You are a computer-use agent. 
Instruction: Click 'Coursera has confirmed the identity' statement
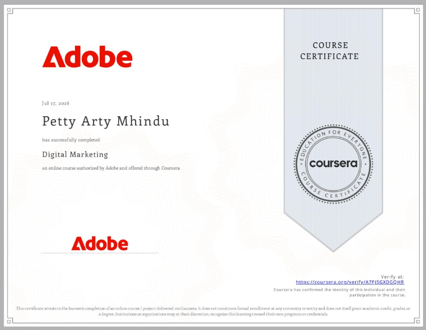coord(340,292)
